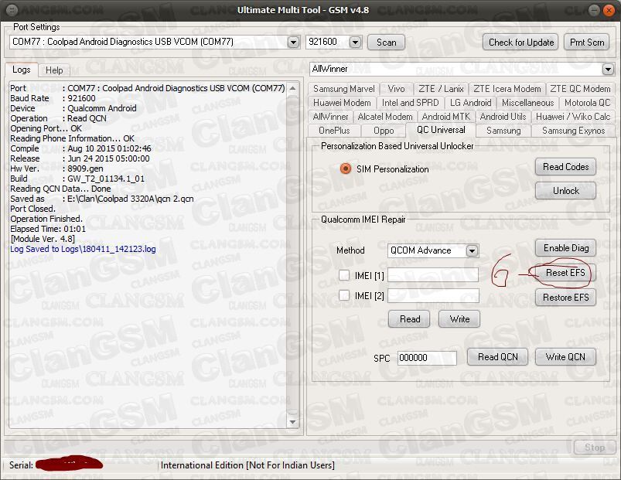
Task: Click the Scan ports button
Action: [386, 43]
